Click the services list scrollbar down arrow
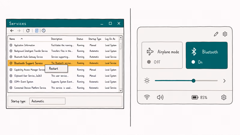The width and height of the screenshot is (240, 135). click(121, 91)
